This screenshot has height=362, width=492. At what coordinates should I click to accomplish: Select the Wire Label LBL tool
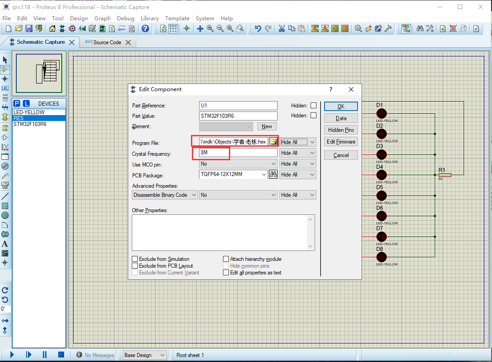(x=5, y=88)
